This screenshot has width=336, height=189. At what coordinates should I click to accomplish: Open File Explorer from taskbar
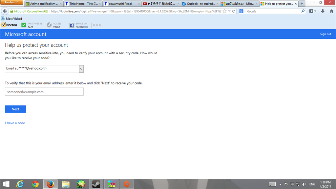coord(66,184)
